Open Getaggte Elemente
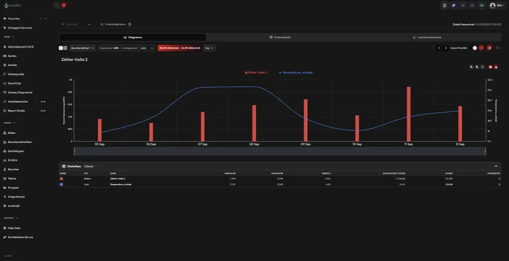 pyautogui.click(x=18, y=28)
